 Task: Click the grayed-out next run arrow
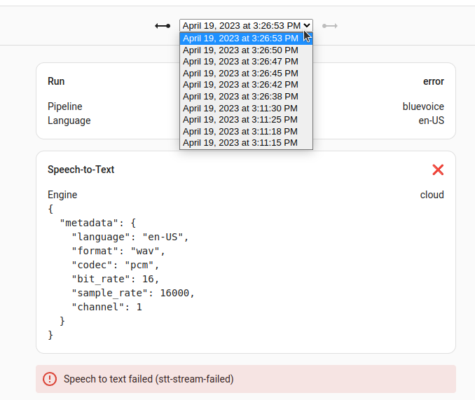coord(330,26)
